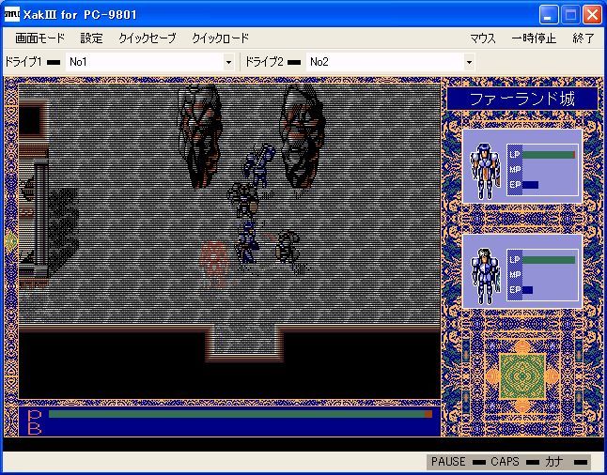Screen dimensions: 607x475
Task: Expand the Drive 1 disk dropdown
Action: [x=228, y=62]
